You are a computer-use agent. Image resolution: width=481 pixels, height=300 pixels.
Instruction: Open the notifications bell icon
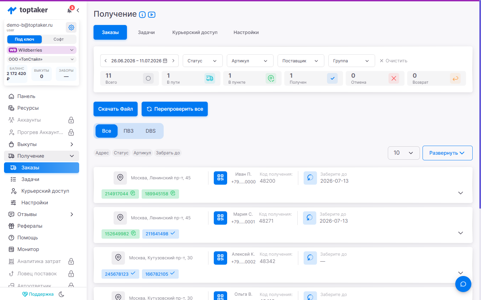pos(69,10)
